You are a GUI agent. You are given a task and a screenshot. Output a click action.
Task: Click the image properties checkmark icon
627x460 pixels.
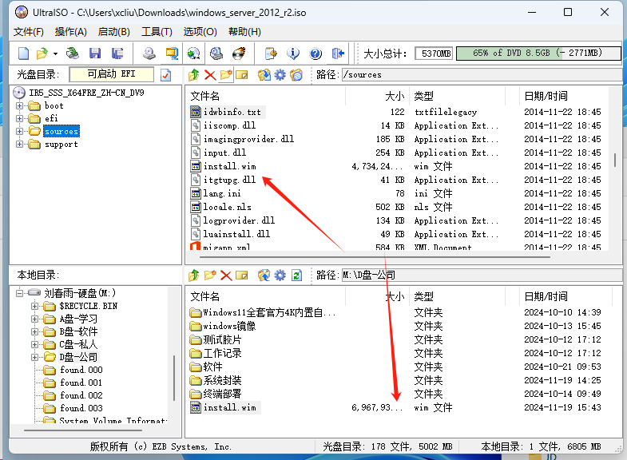(x=165, y=75)
